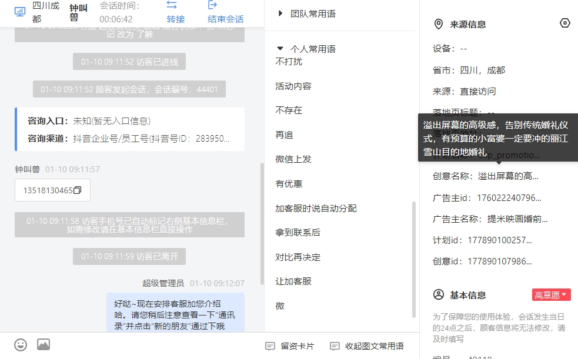Click the location pin icon next to 来源信息
The image size is (578, 359).
(438, 24)
